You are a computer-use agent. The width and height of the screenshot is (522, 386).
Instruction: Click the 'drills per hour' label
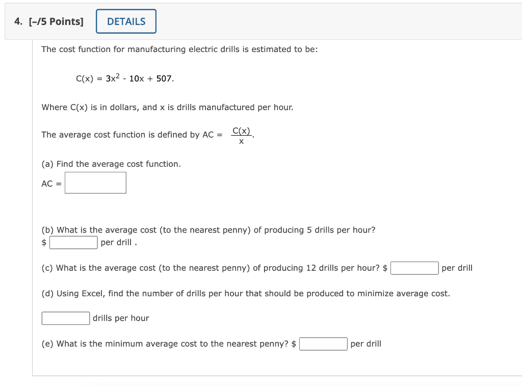click(121, 318)
